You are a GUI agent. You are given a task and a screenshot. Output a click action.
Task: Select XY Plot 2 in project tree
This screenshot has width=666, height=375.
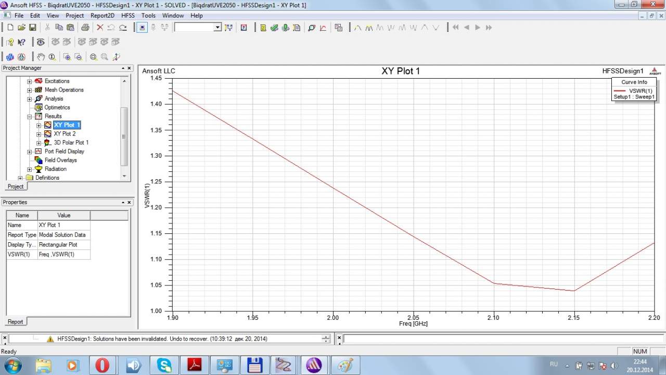tap(65, 134)
